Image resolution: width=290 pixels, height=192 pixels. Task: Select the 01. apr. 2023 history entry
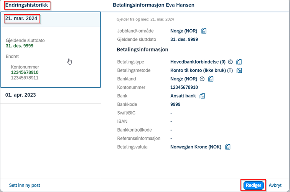51,95
